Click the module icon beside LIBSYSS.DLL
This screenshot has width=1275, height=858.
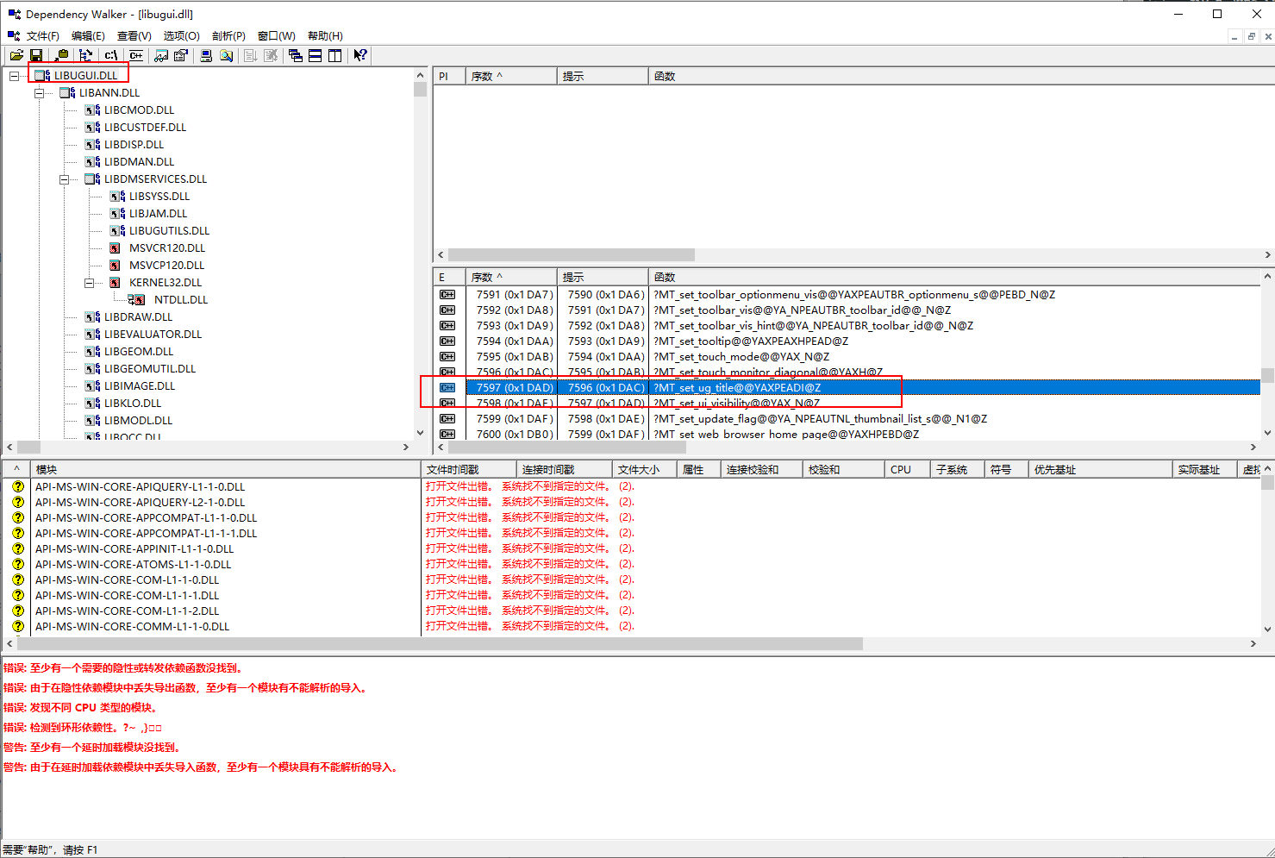(x=117, y=196)
